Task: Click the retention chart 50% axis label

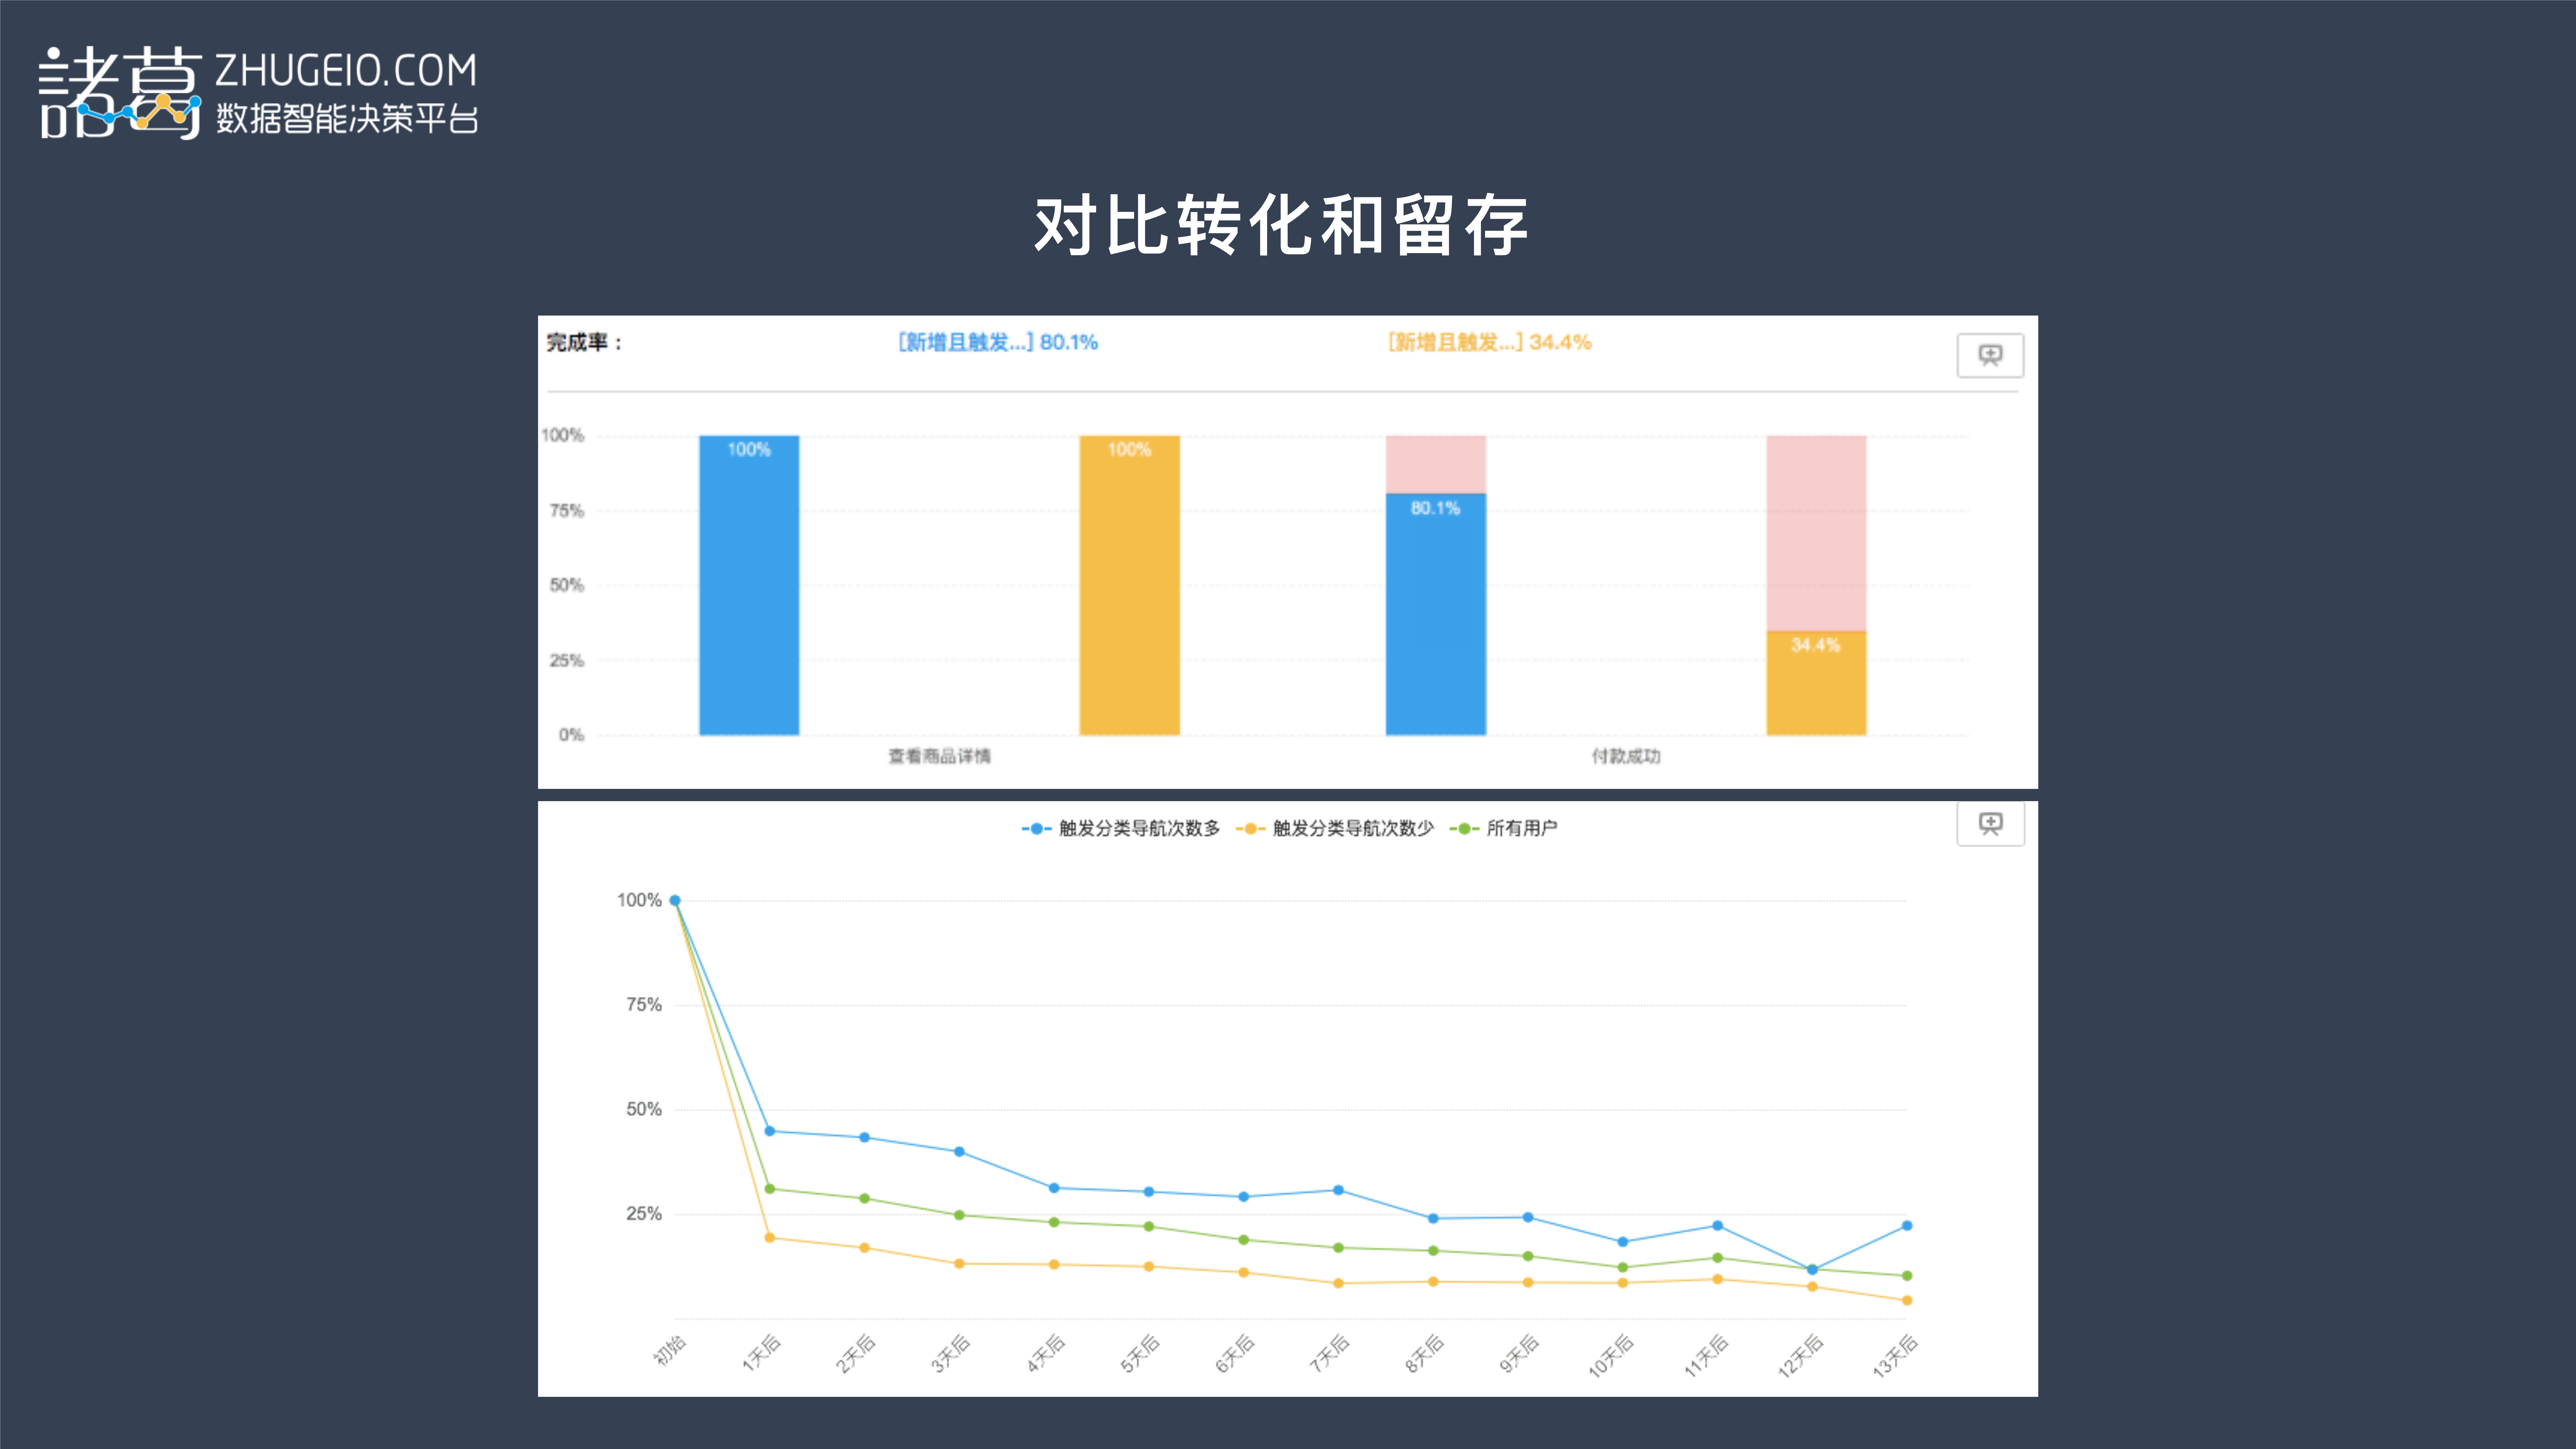Action: pyautogui.click(x=644, y=1109)
